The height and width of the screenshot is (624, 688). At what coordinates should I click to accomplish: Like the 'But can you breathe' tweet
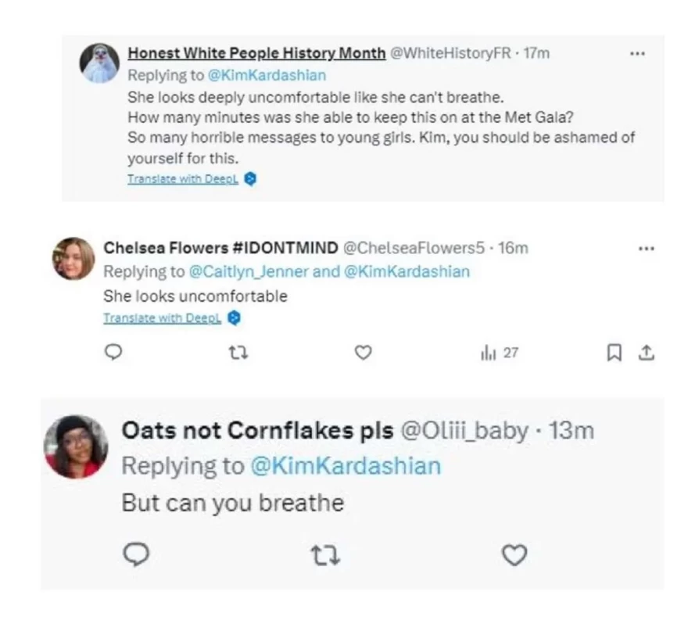pyautogui.click(x=514, y=556)
